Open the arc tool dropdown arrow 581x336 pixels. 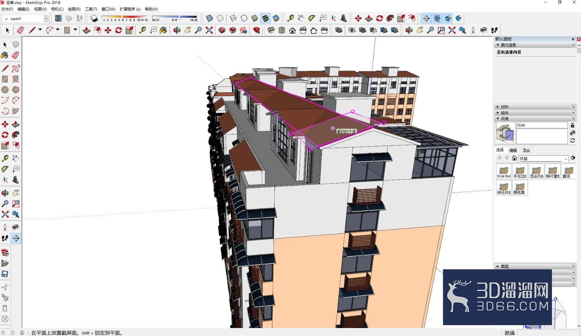click(57, 30)
